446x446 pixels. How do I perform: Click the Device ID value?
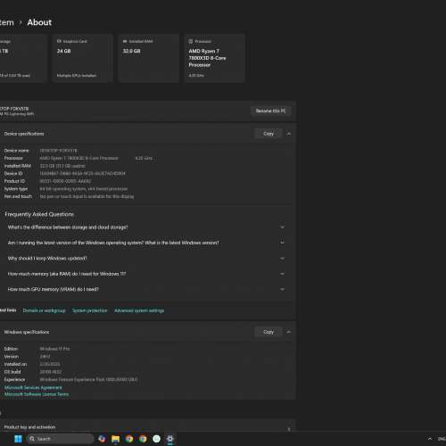click(83, 173)
